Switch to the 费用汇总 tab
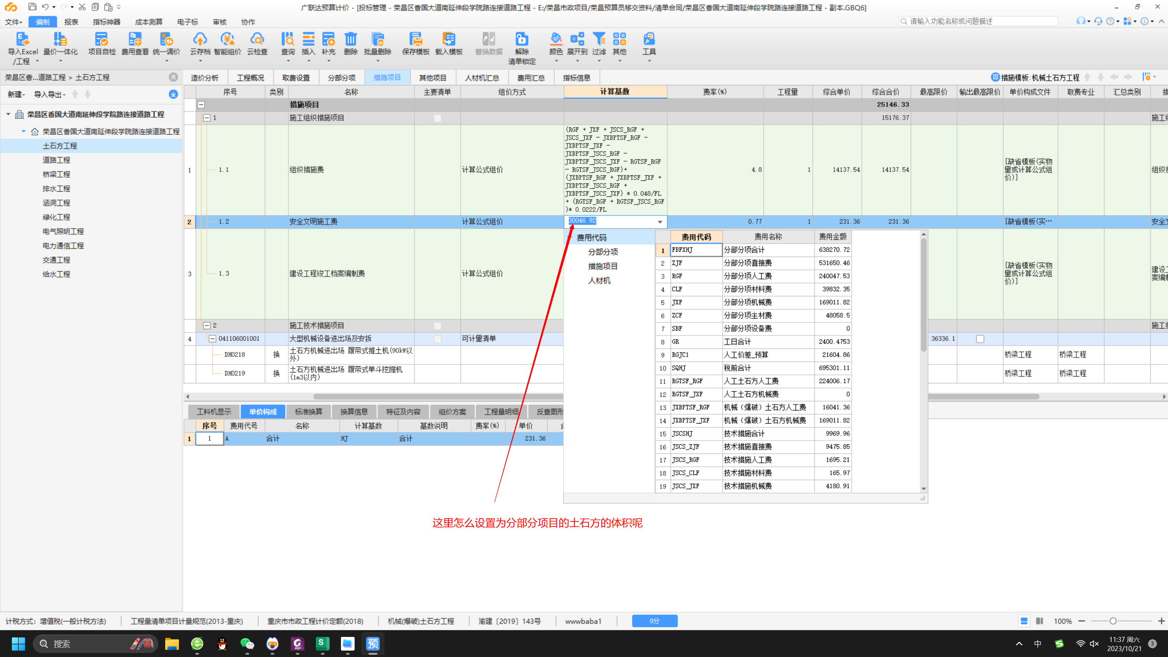This screenshot has width=1168, height=657. pyautogui.click(x=531, y=78)
